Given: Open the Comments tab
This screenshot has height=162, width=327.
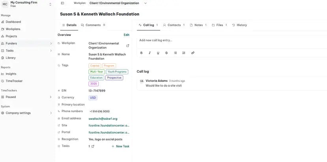Looking at the screenshot, I should (x=93, y=25).
